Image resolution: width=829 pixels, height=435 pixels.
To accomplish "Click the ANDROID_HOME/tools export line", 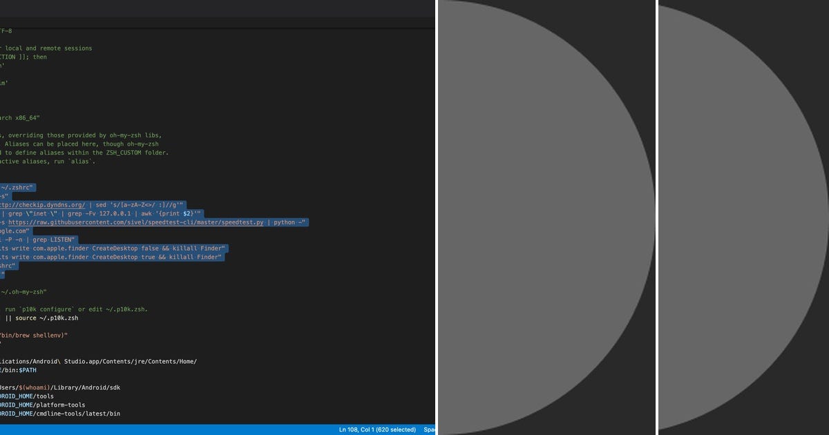I will [x=28, y=396].
